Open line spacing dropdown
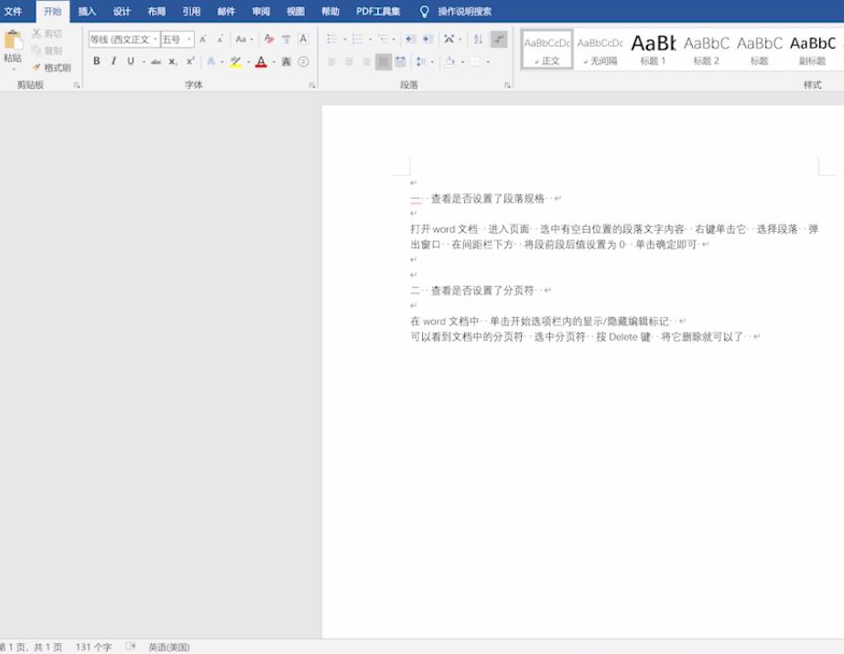844x654 pixels. 432,62
